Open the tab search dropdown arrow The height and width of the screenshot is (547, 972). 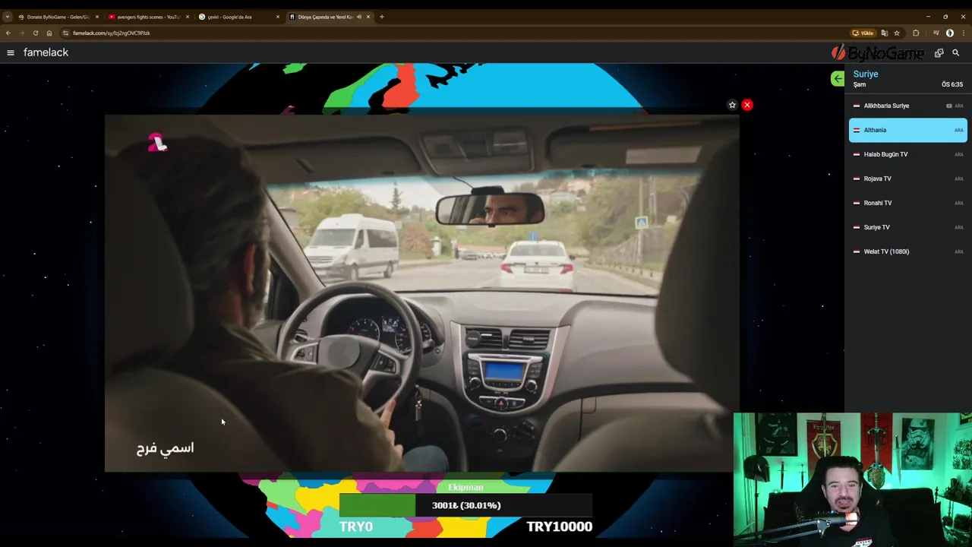tap(8, 17)
